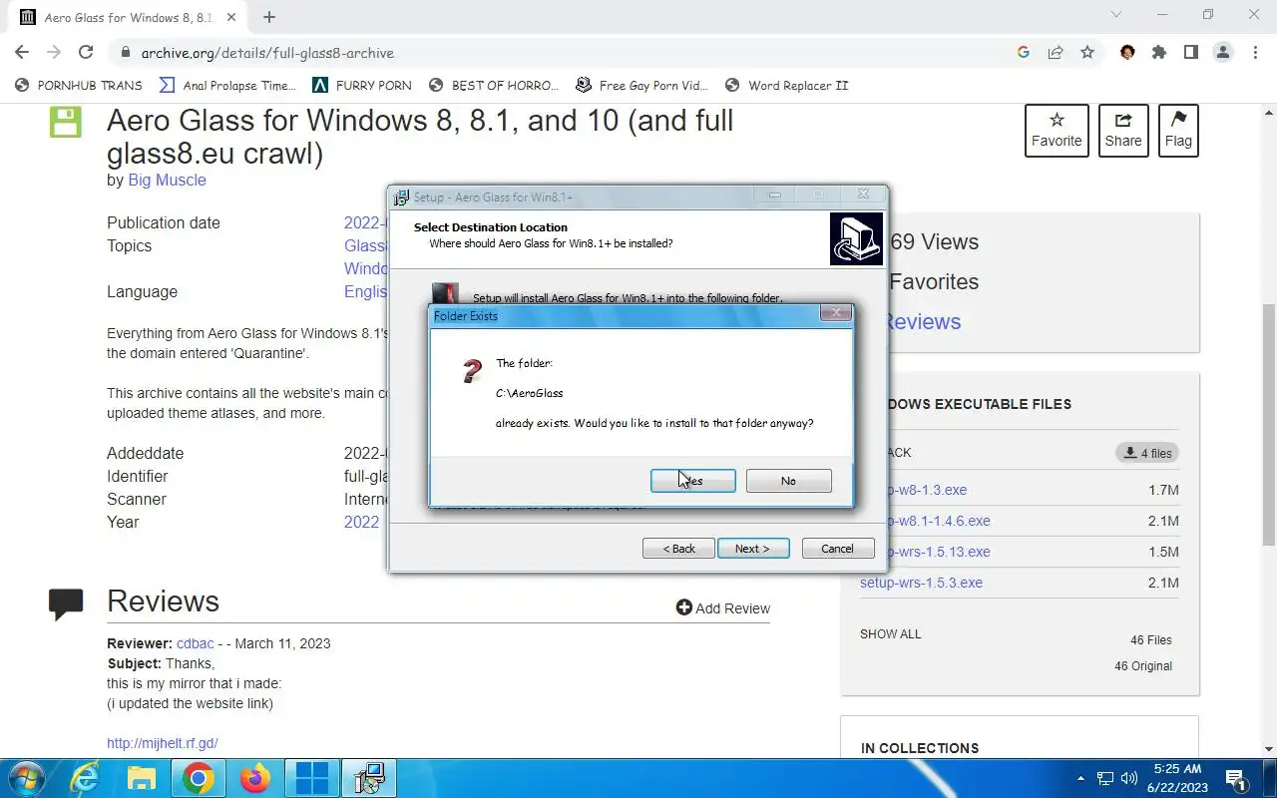Click the 1.7M file size text
The width and height of the screenshot is (1277, 798).
pyautogui.click(x=1163, y=491)
